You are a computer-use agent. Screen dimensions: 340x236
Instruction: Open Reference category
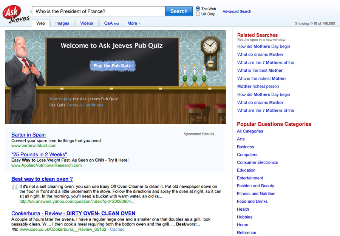coord(246,233)
